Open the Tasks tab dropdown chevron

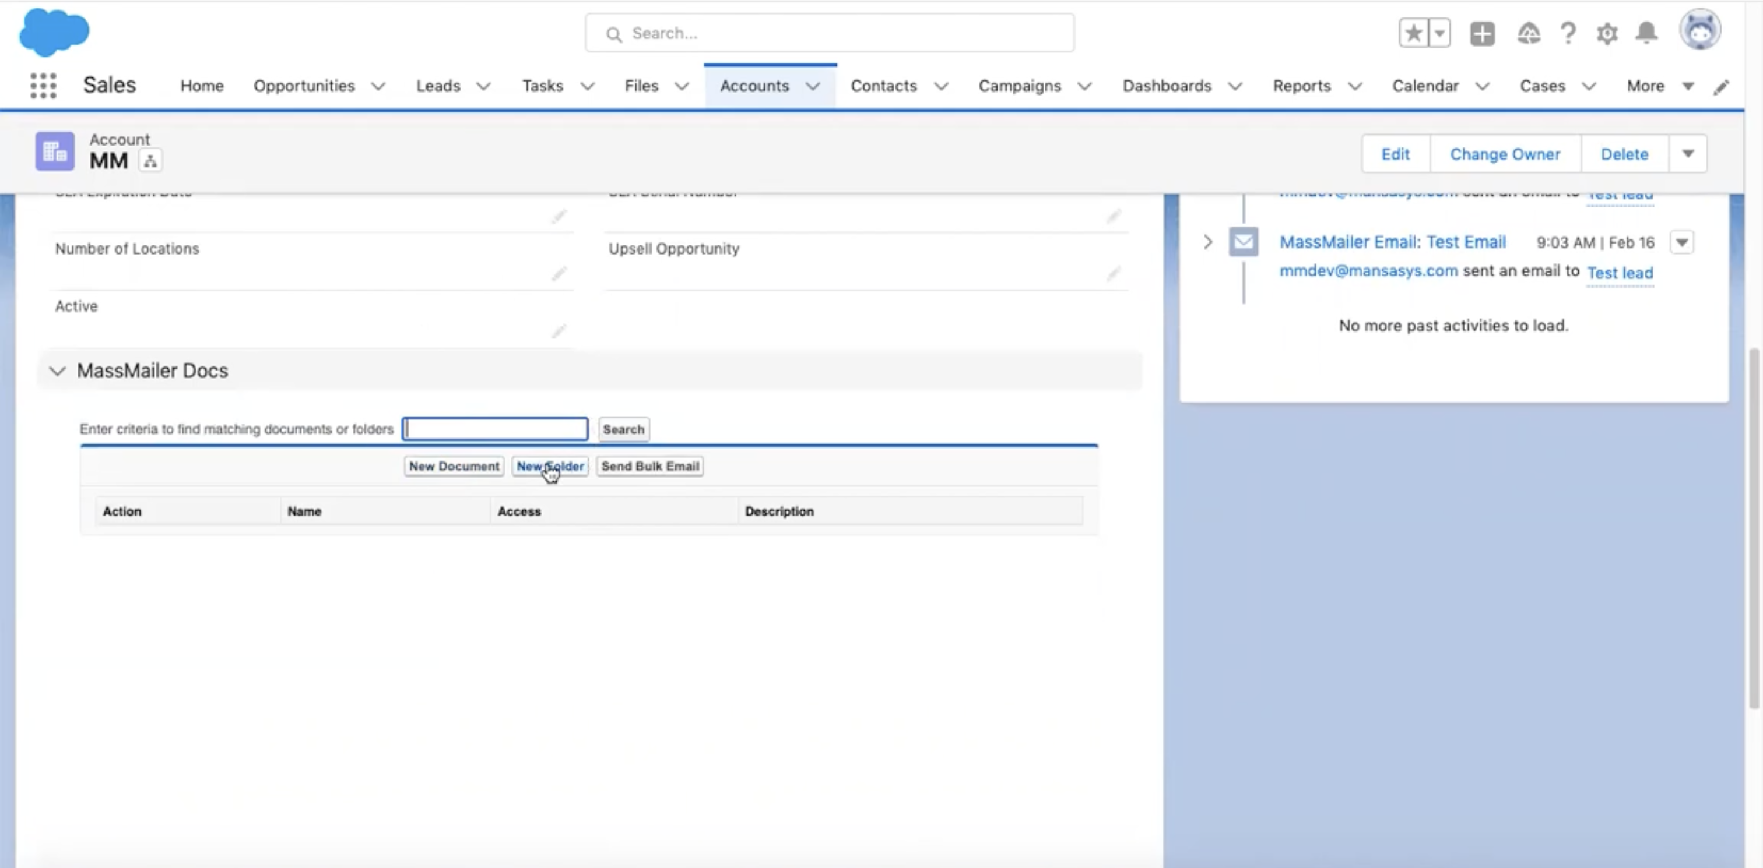pos(587,86)
